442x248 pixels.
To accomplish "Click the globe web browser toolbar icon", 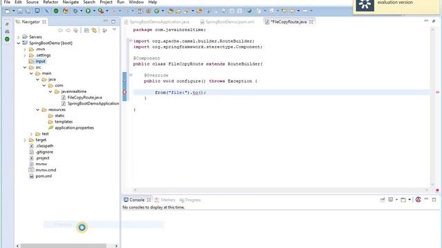I will pos(249,11).
